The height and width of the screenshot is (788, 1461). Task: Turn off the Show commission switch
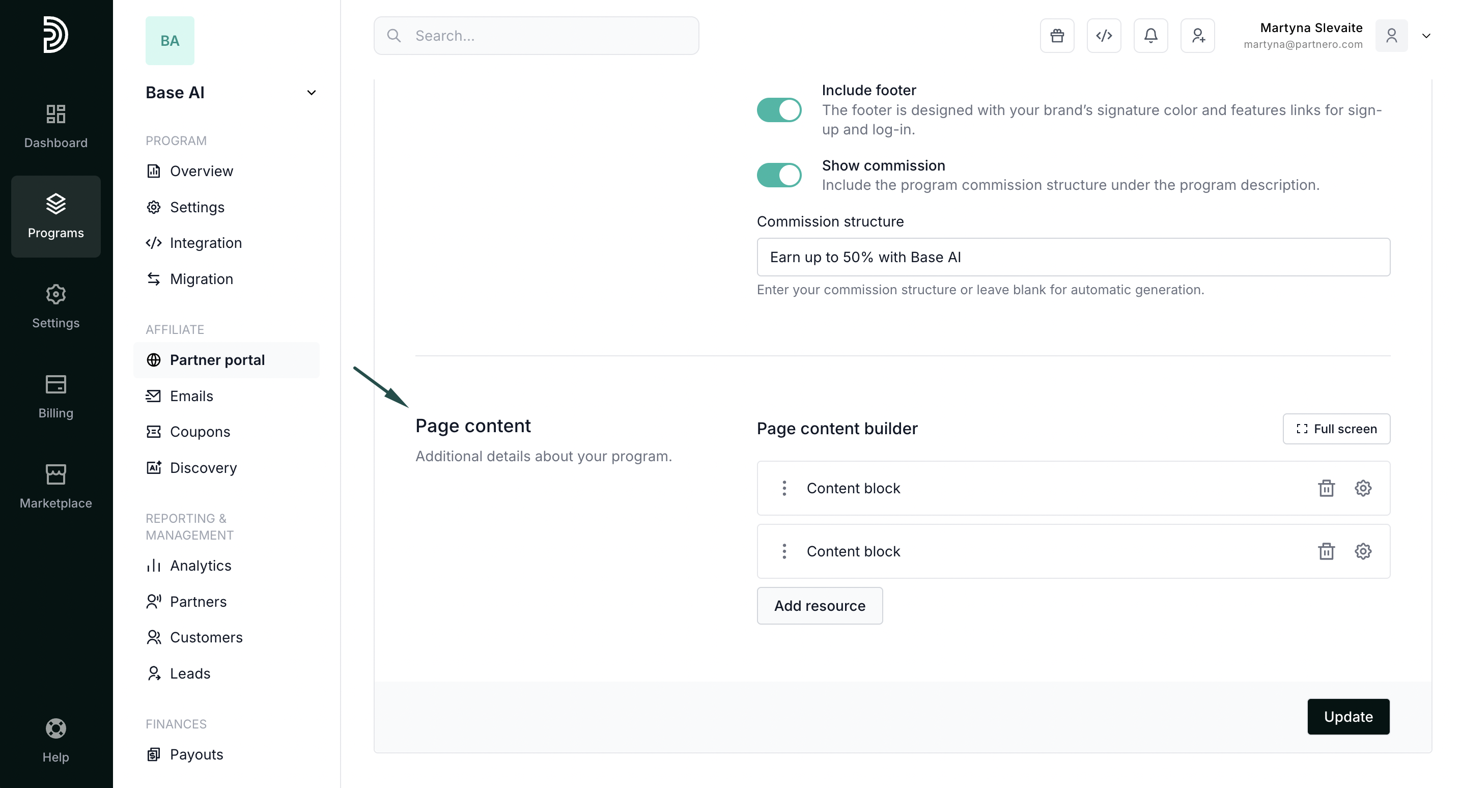(779, 175)
